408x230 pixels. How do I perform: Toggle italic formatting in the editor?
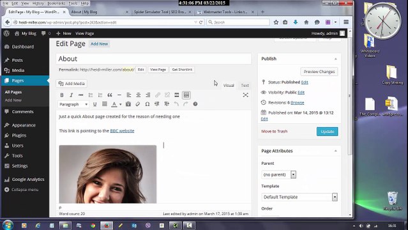click(71, 95)
